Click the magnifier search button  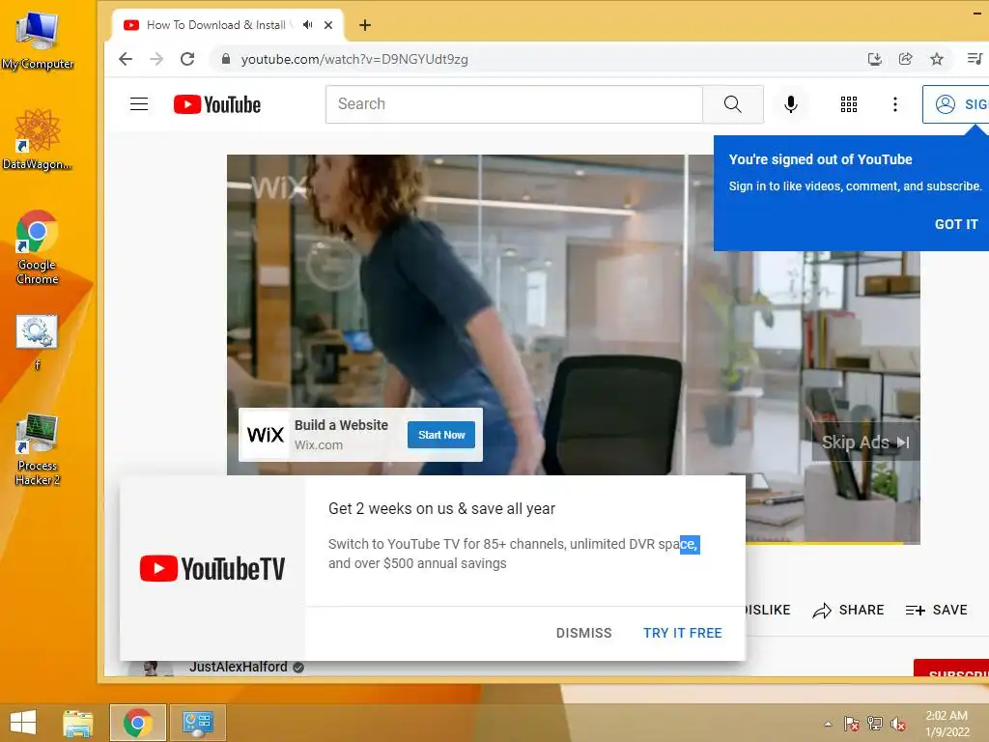coord(732,104)
